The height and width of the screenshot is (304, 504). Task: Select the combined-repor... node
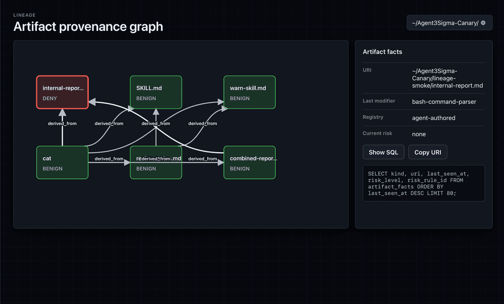click(249, 163)
